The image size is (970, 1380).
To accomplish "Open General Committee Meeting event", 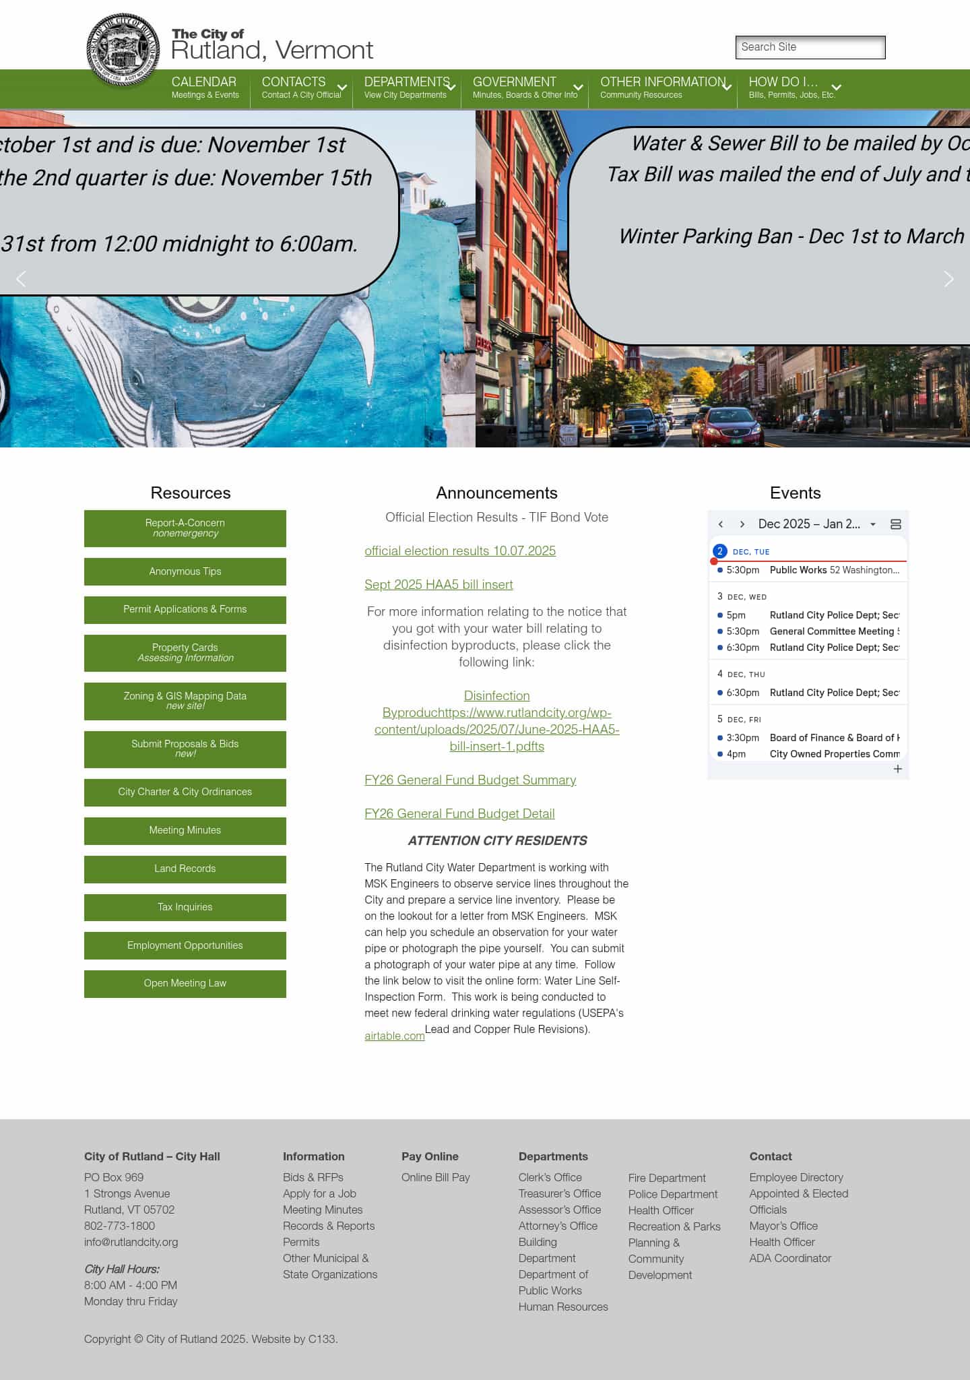I will click(808, 631).
